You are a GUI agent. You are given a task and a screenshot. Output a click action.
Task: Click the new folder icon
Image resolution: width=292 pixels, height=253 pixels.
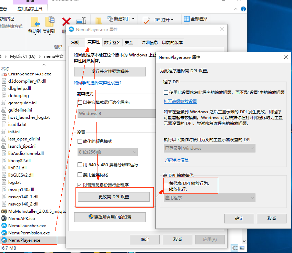98,21
